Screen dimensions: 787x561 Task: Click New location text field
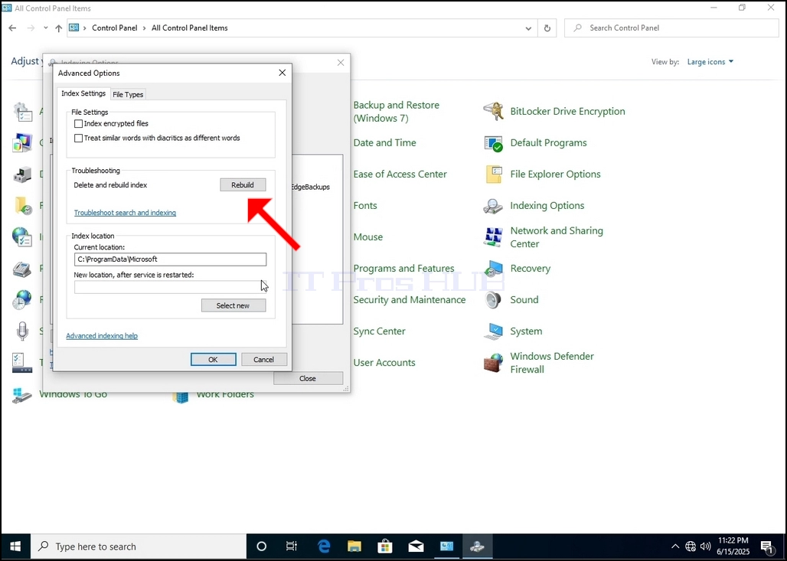pos(170,287)
